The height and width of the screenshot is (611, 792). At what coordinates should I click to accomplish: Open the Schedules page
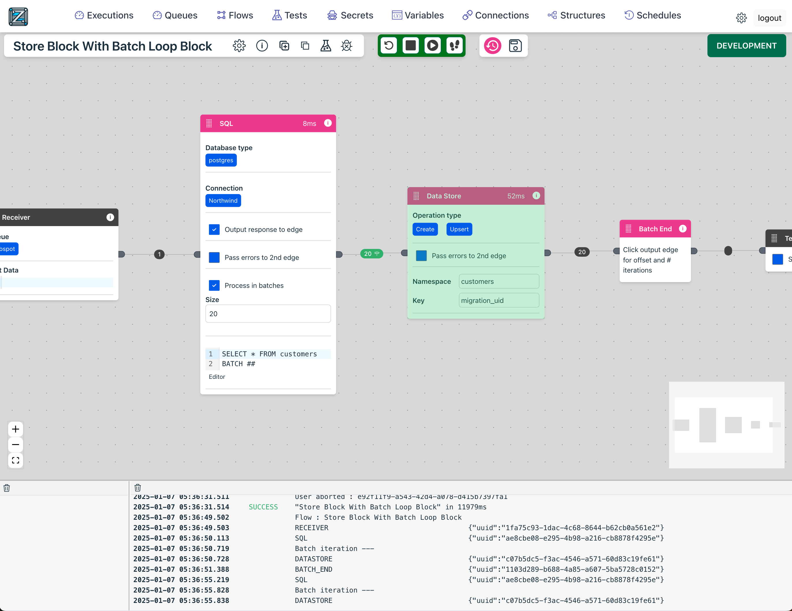tap(652, 15)
